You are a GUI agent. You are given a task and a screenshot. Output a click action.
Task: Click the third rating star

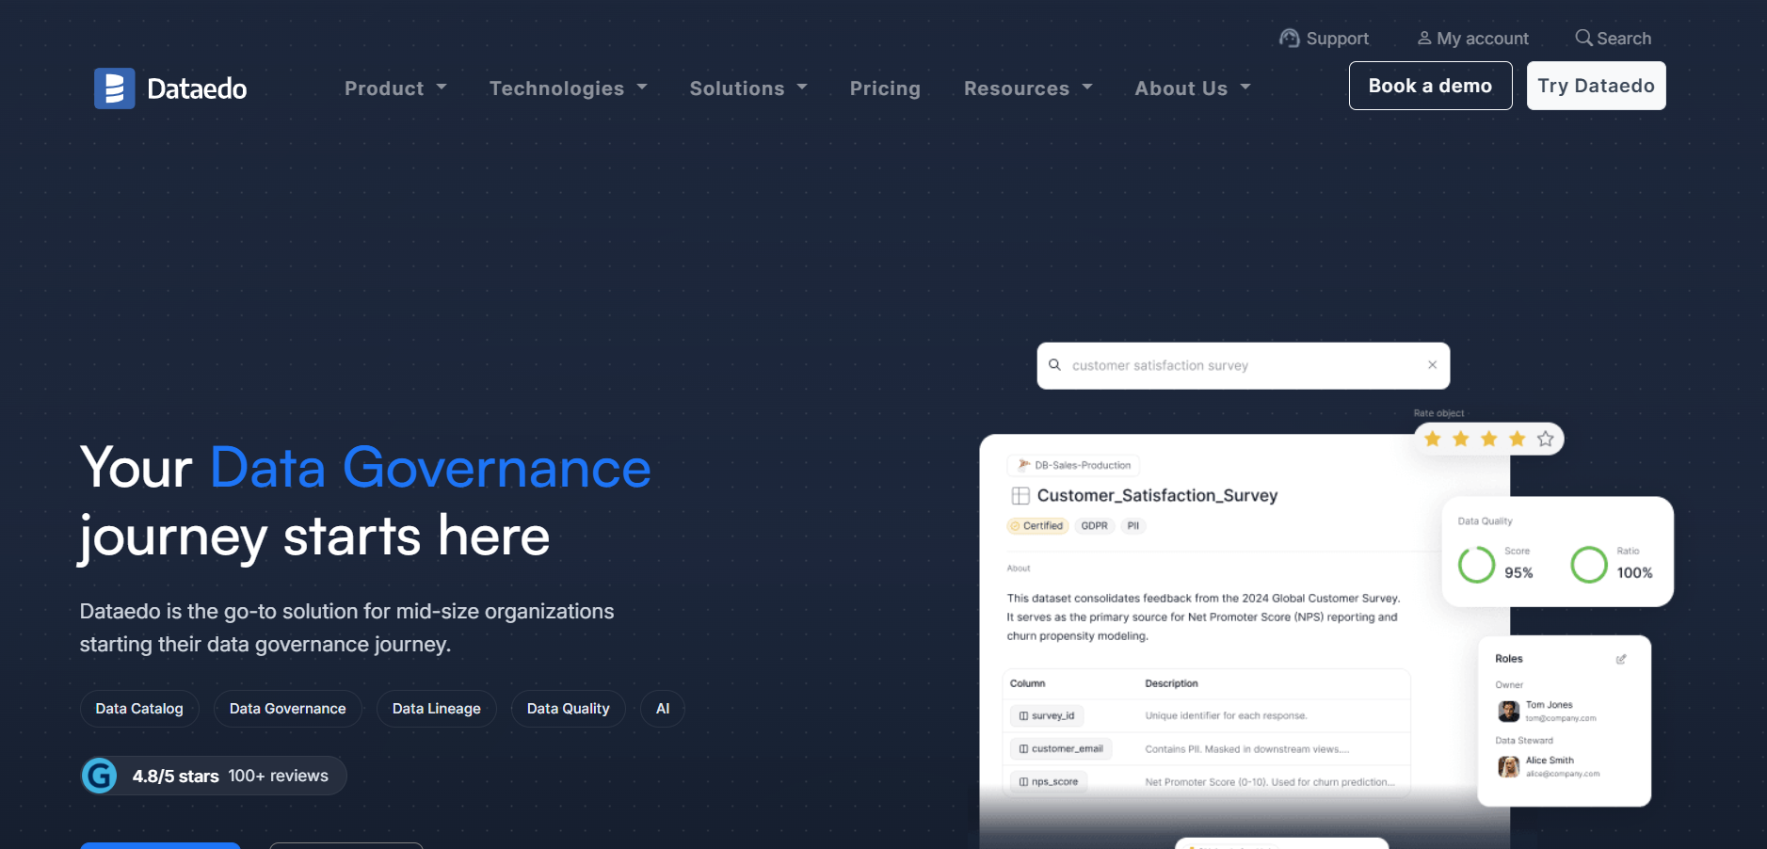pos(1489,439)
